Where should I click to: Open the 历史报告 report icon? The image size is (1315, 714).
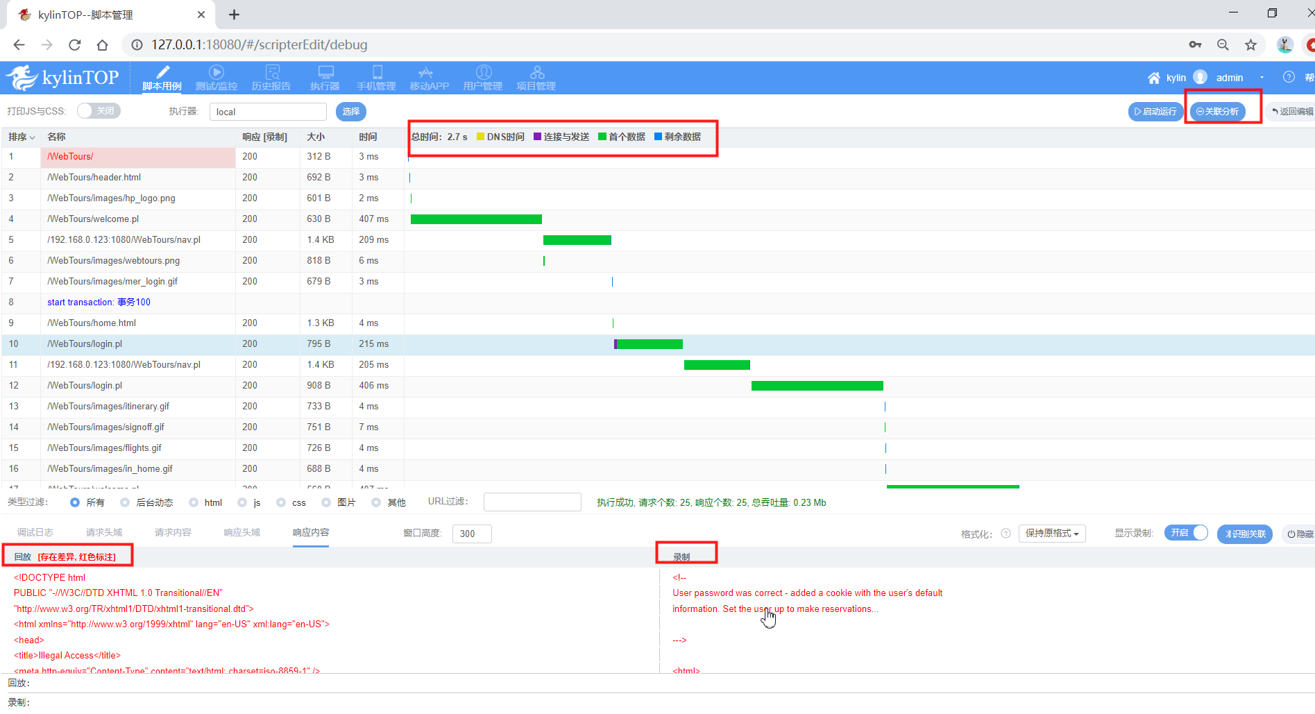tap(272, 72)
